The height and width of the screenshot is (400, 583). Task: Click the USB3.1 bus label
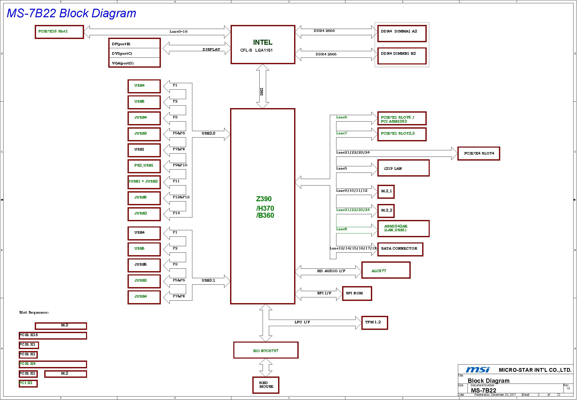(208, 280)
